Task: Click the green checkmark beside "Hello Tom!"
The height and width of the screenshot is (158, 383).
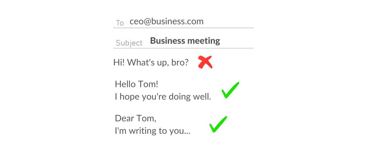Action: point(230,90)
